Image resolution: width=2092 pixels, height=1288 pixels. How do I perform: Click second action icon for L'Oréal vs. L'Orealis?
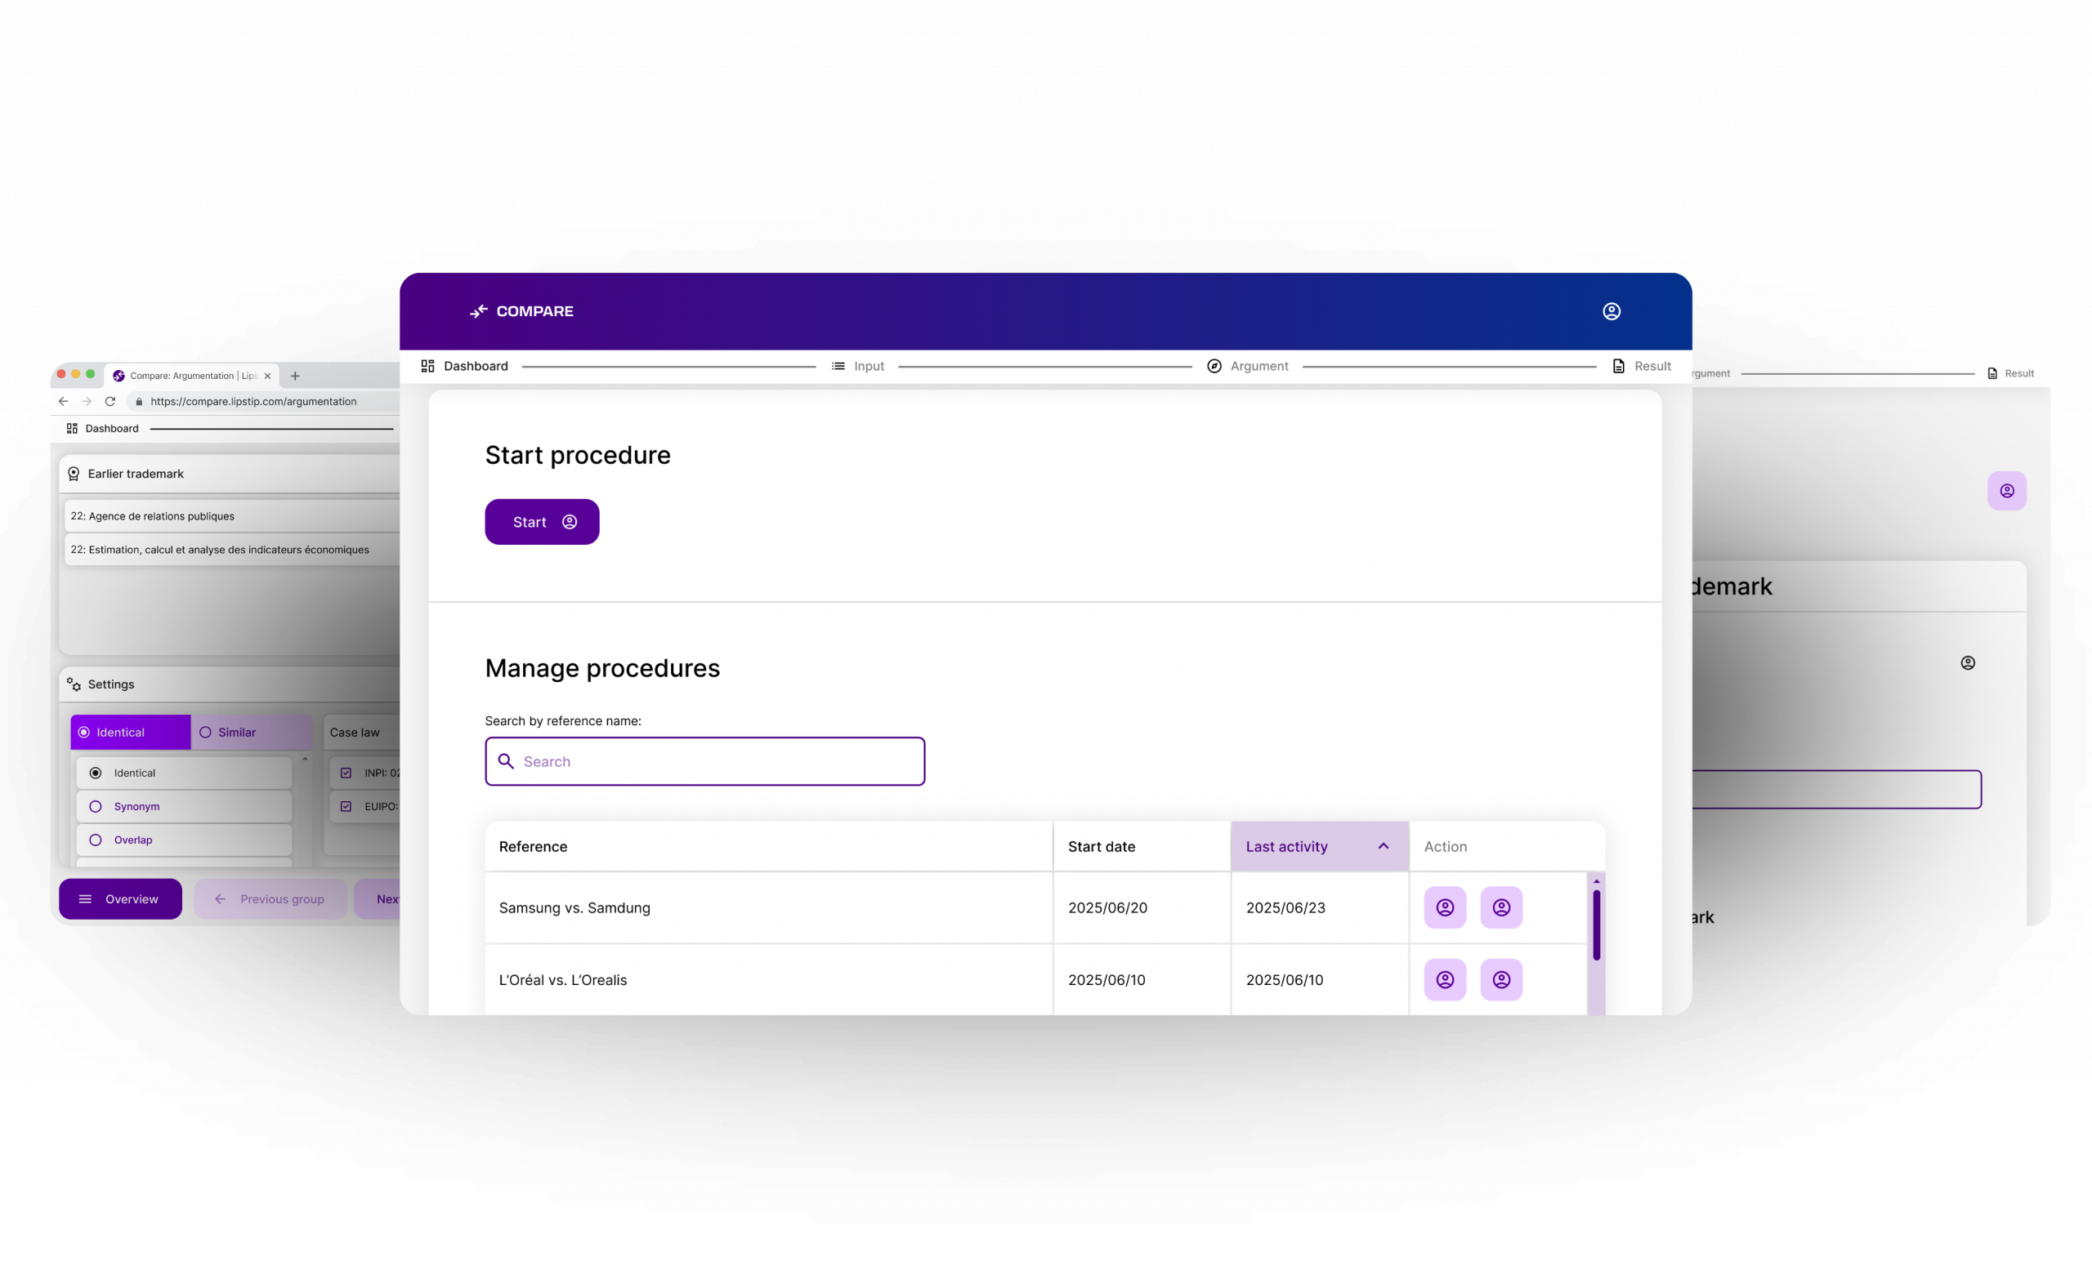tap(1500, 979)
